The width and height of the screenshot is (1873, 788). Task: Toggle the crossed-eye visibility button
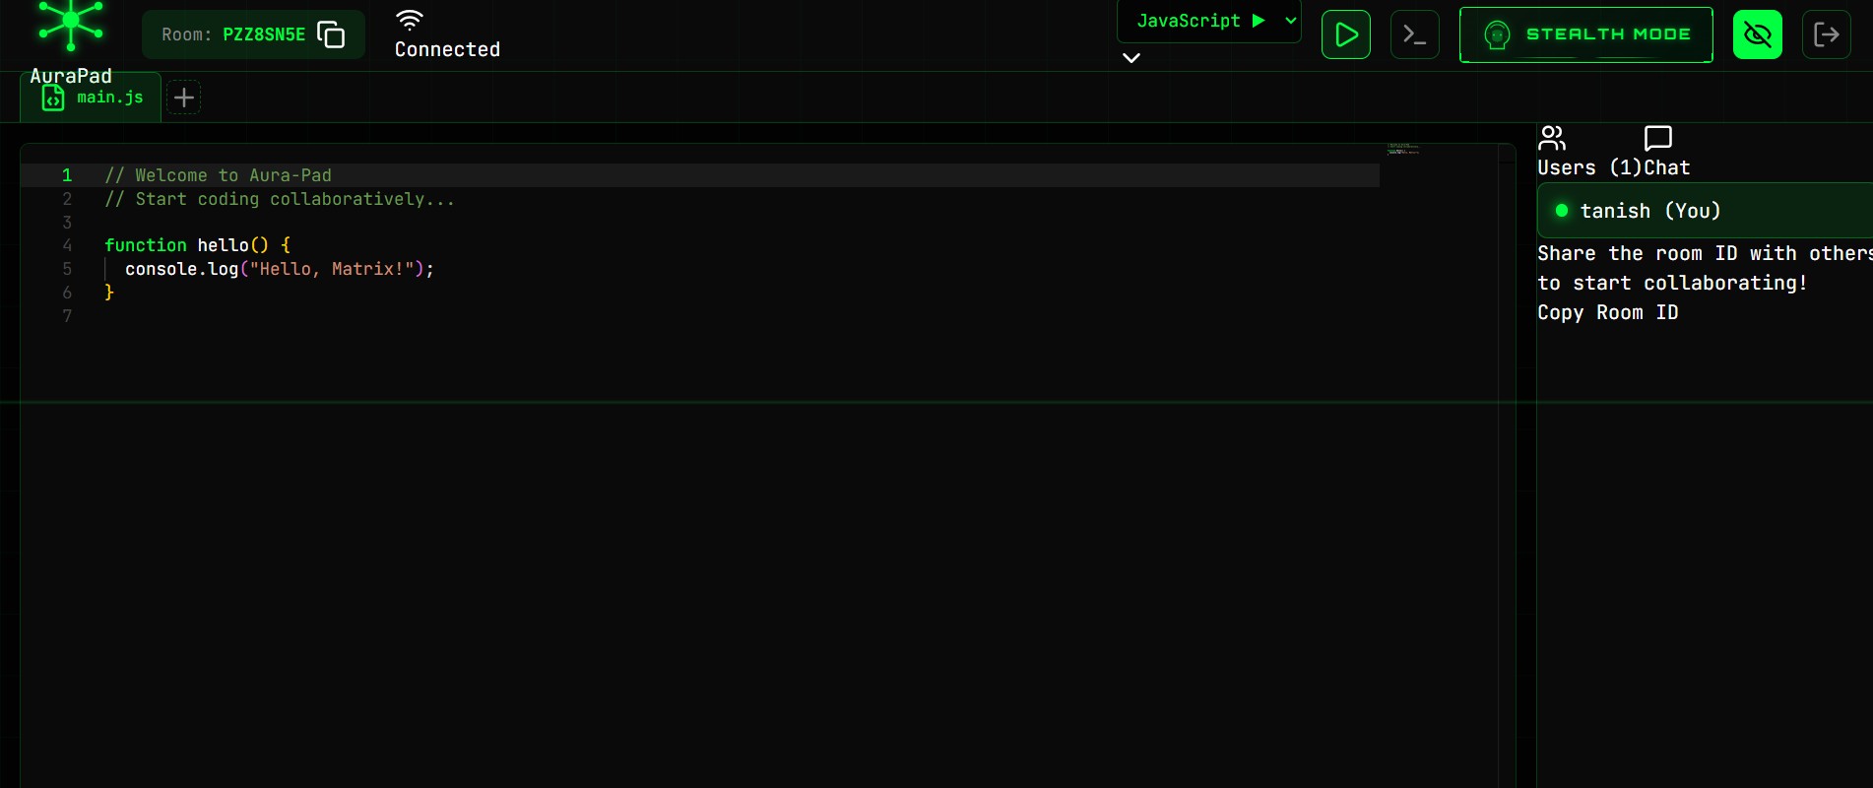(1758, 34)
